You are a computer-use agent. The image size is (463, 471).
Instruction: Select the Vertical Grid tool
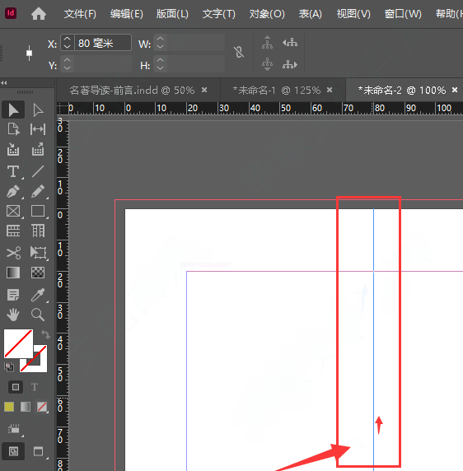(38, 231)
